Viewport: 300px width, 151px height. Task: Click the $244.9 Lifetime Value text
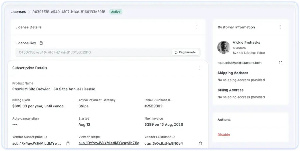coord(249,53)
